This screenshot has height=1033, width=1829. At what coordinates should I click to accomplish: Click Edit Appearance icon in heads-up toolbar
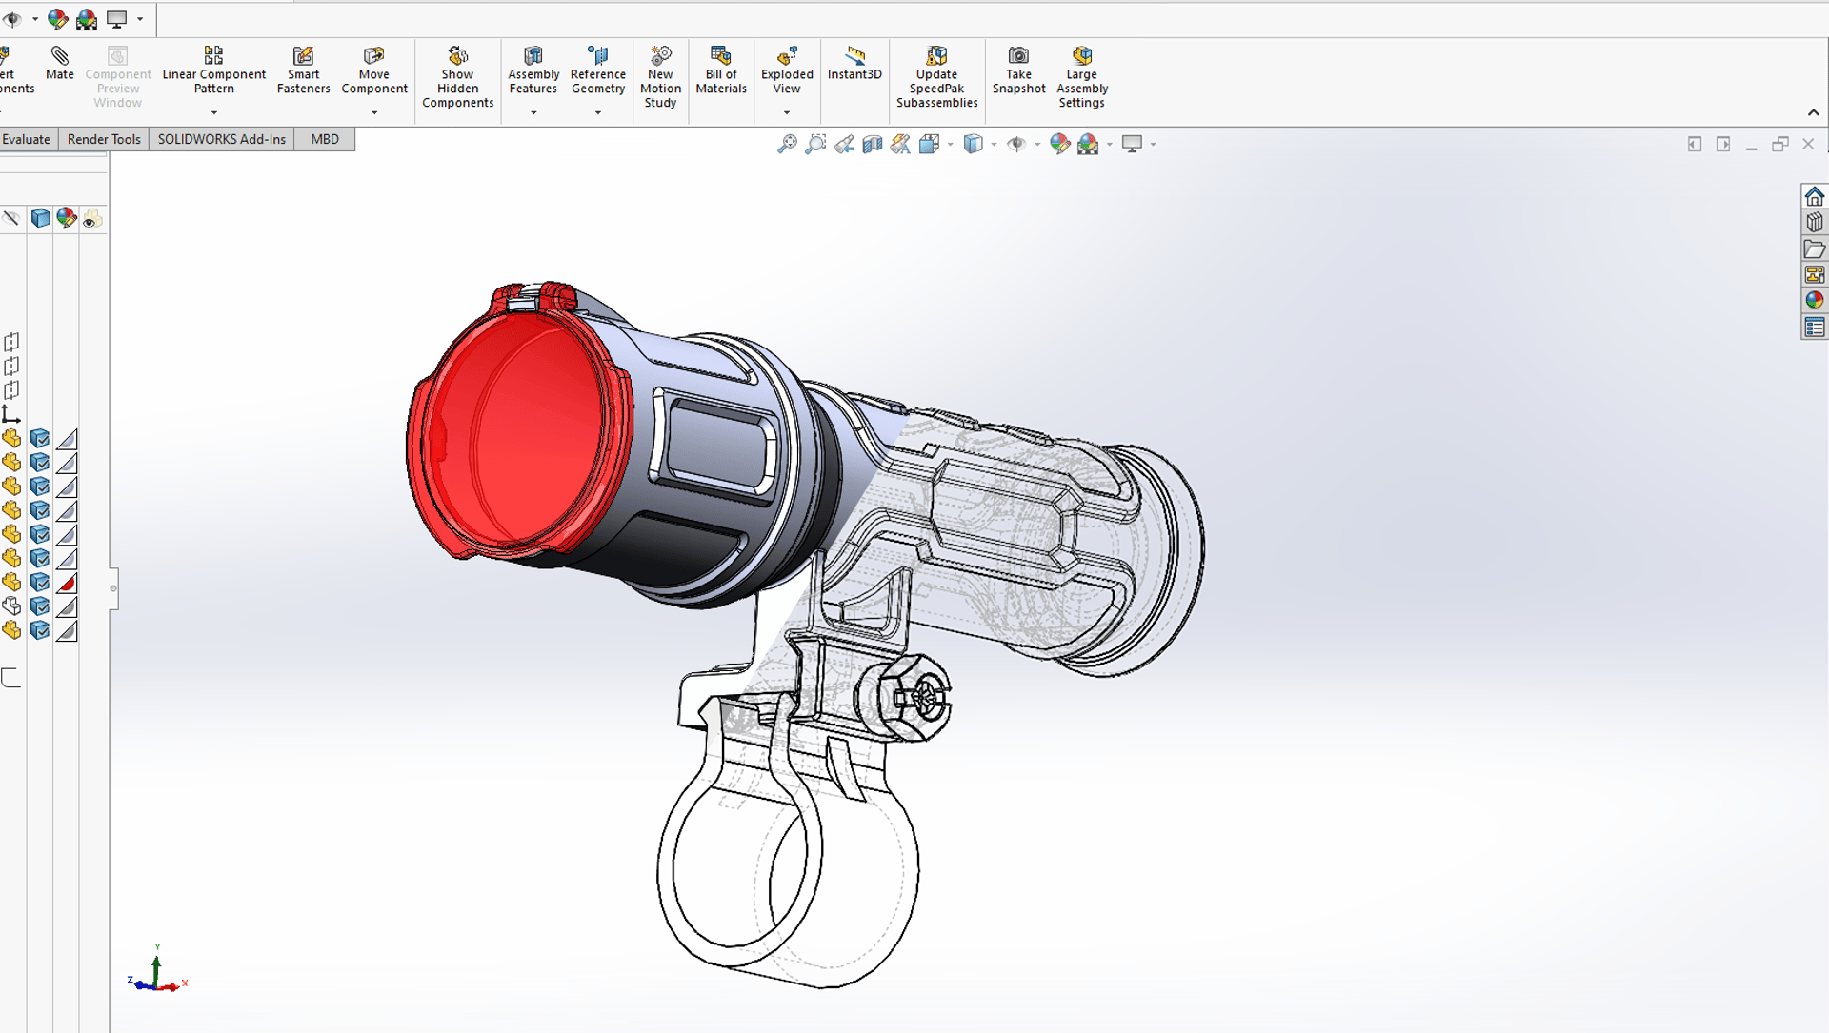point(1059,144)
